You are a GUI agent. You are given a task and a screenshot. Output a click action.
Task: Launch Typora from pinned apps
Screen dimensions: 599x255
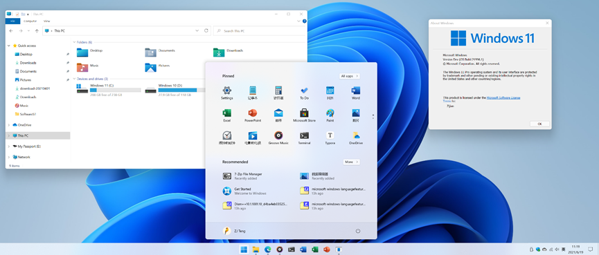pos(330,138)
